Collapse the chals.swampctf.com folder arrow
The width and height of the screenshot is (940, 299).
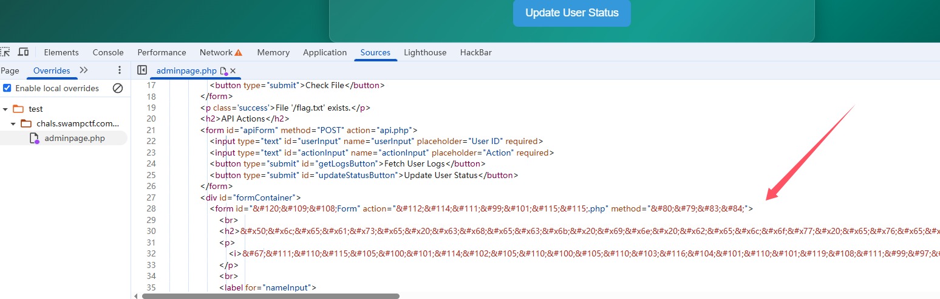(13, 124)
